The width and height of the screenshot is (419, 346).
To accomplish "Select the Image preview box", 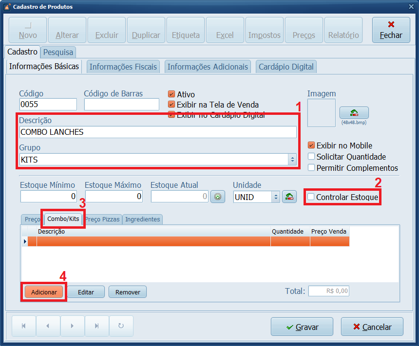I will [x=321, y=113].
